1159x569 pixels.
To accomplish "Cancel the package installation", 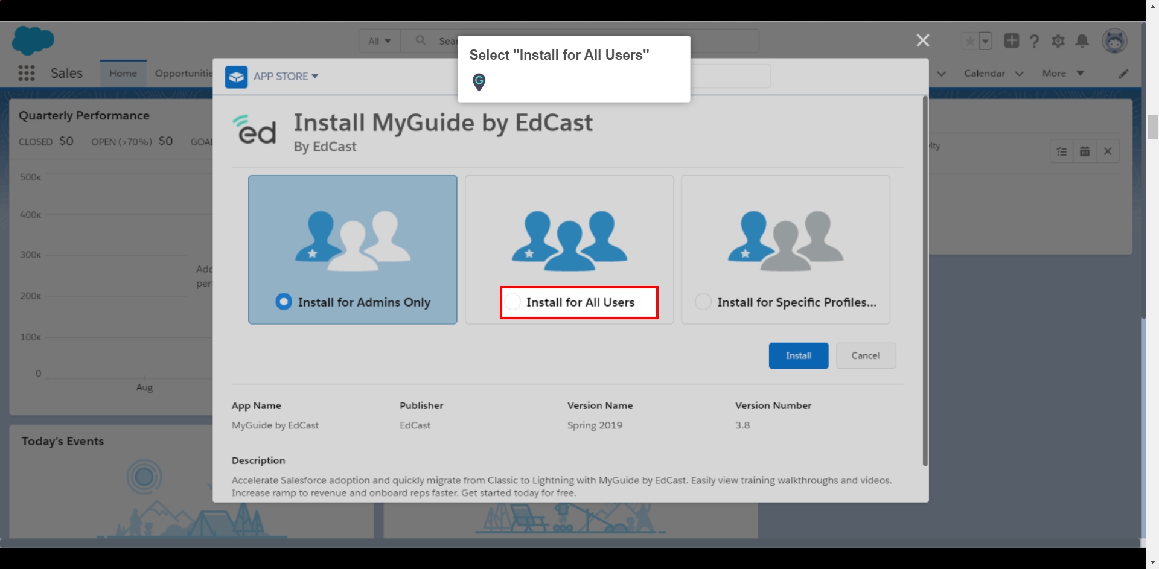I will (x=866, y=356).
